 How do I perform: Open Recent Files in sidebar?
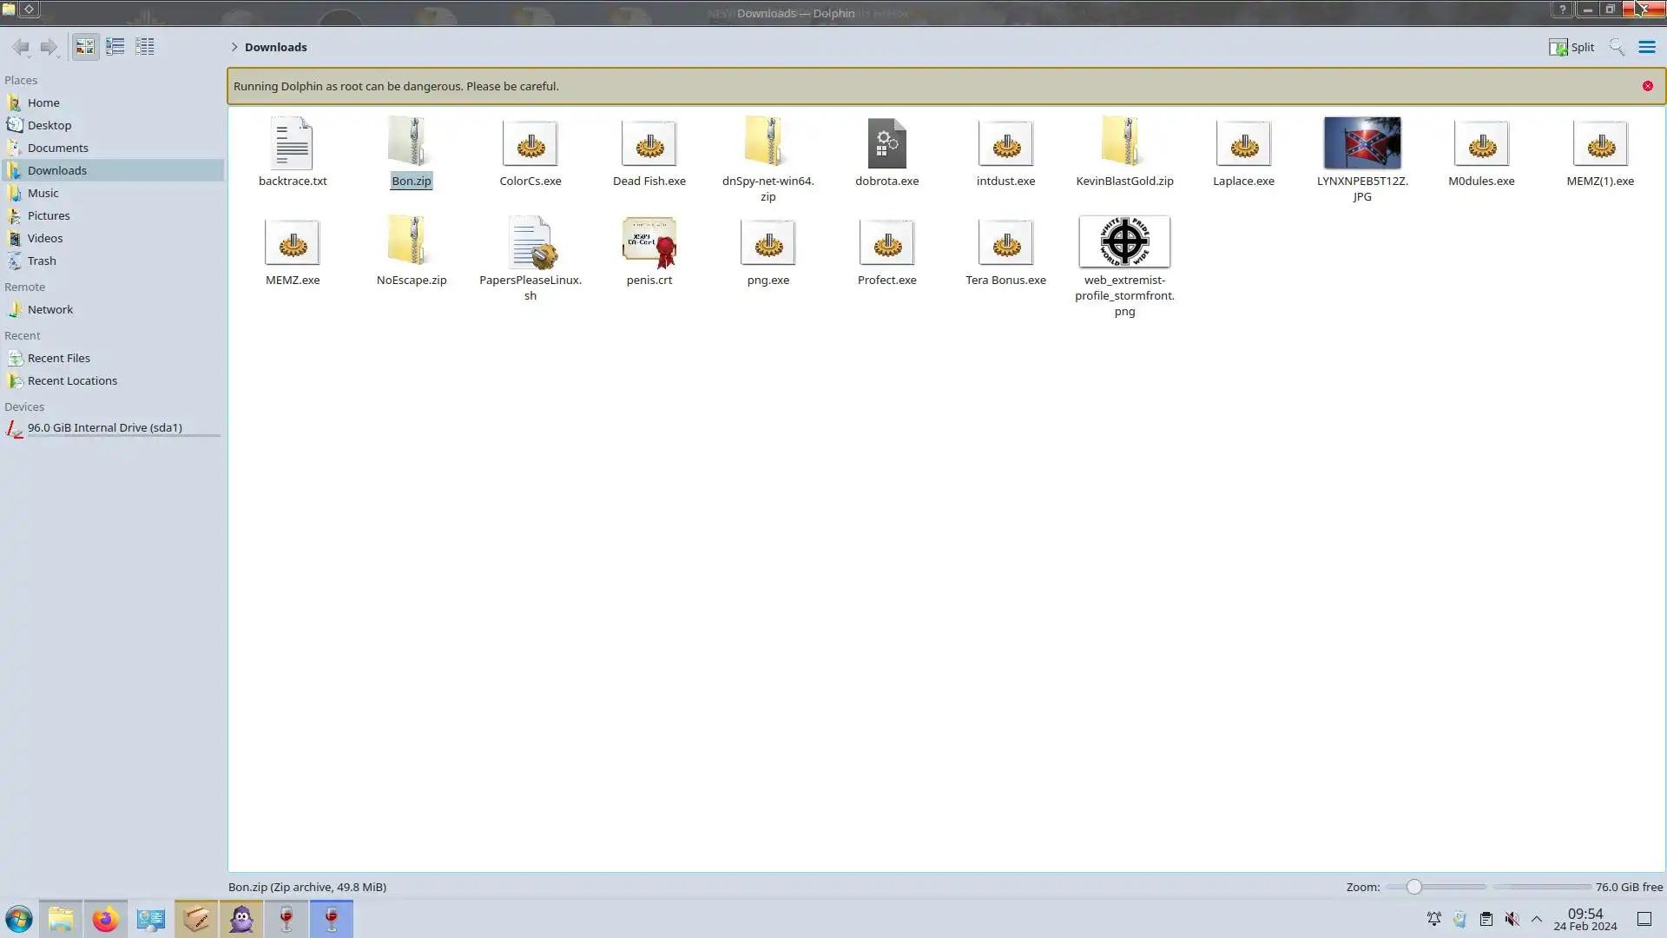[58, 358]
